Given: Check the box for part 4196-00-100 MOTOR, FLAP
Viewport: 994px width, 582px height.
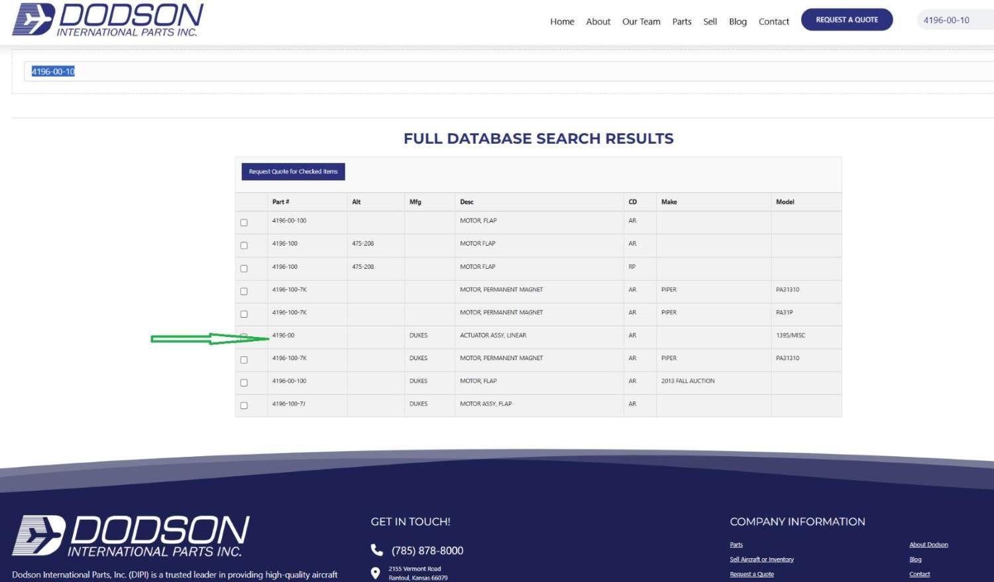Looking at the screenshot, I should [244, 222].
